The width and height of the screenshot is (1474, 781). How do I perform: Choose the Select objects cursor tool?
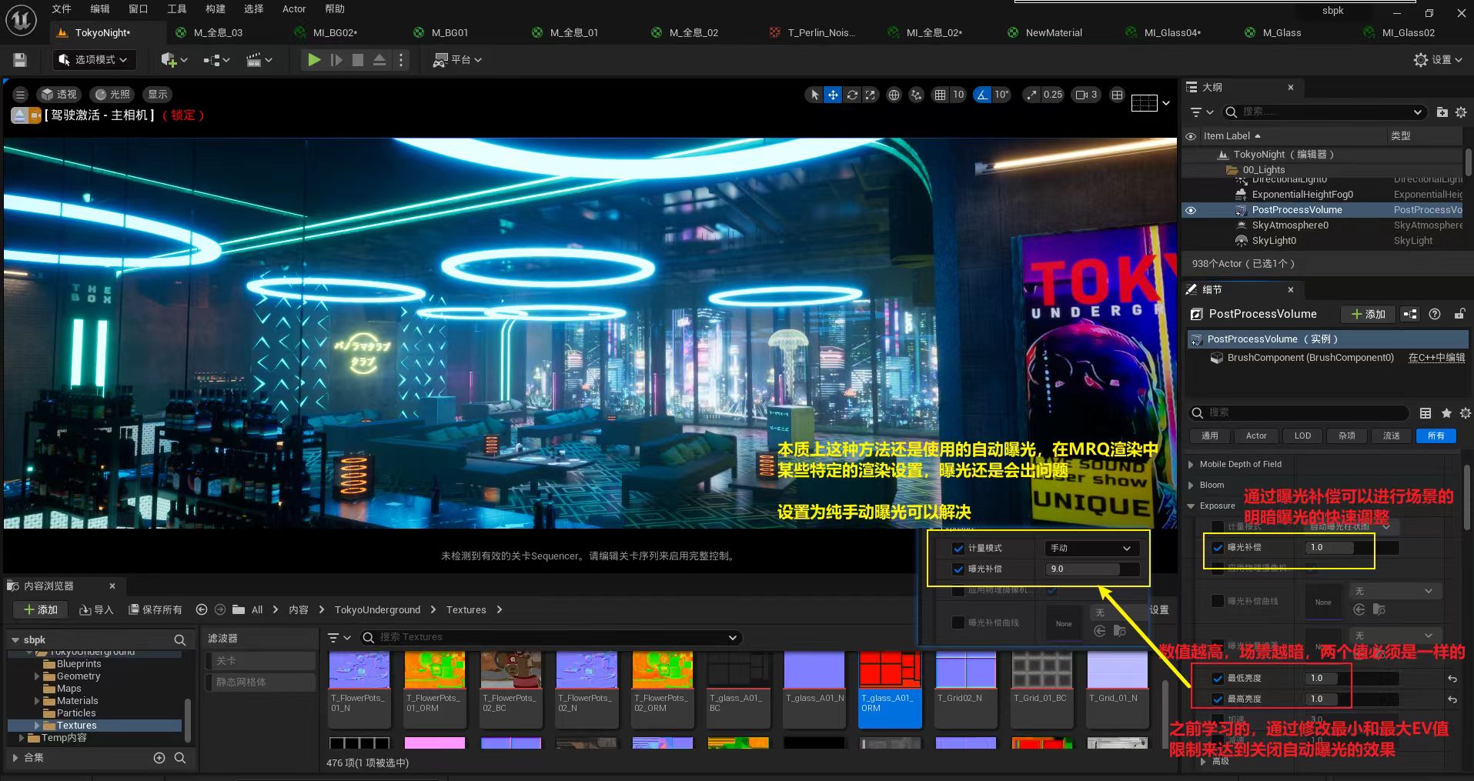814,95
